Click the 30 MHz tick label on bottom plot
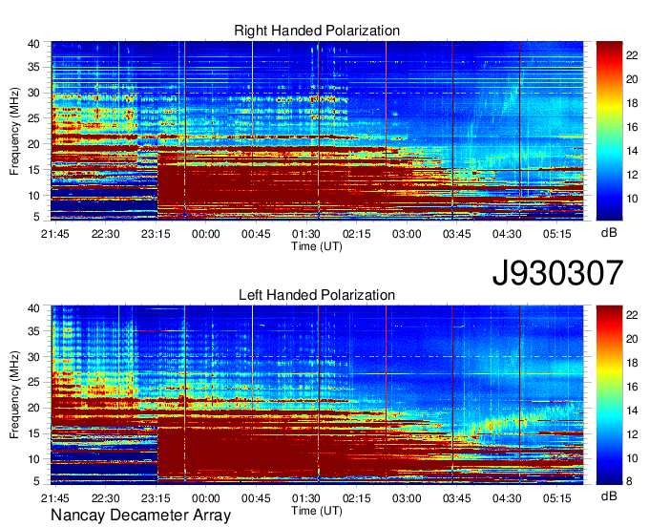This screenshot has height=527, width=649. click(33, 357)
